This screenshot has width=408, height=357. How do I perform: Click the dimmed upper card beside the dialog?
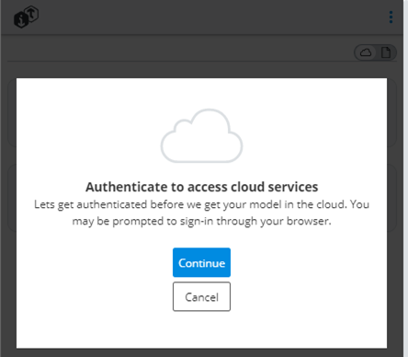391,112
